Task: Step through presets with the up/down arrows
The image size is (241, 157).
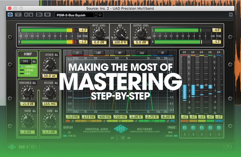Action: pos(96,15)
